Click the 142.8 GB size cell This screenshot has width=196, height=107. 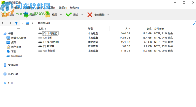pos(125,38)
